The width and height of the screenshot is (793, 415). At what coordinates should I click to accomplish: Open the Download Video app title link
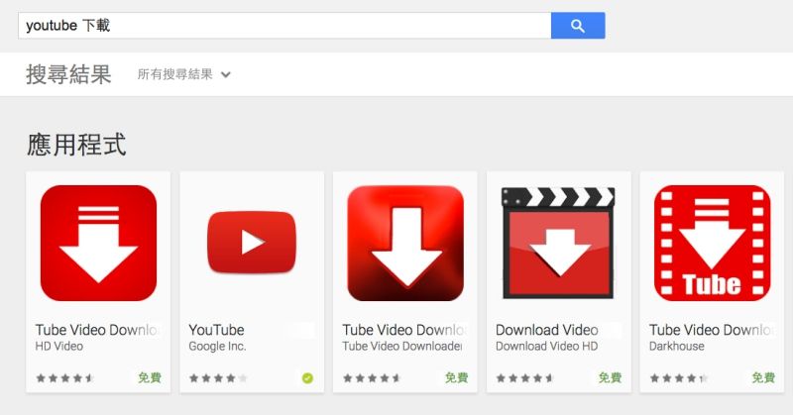(x=547, y=330)
